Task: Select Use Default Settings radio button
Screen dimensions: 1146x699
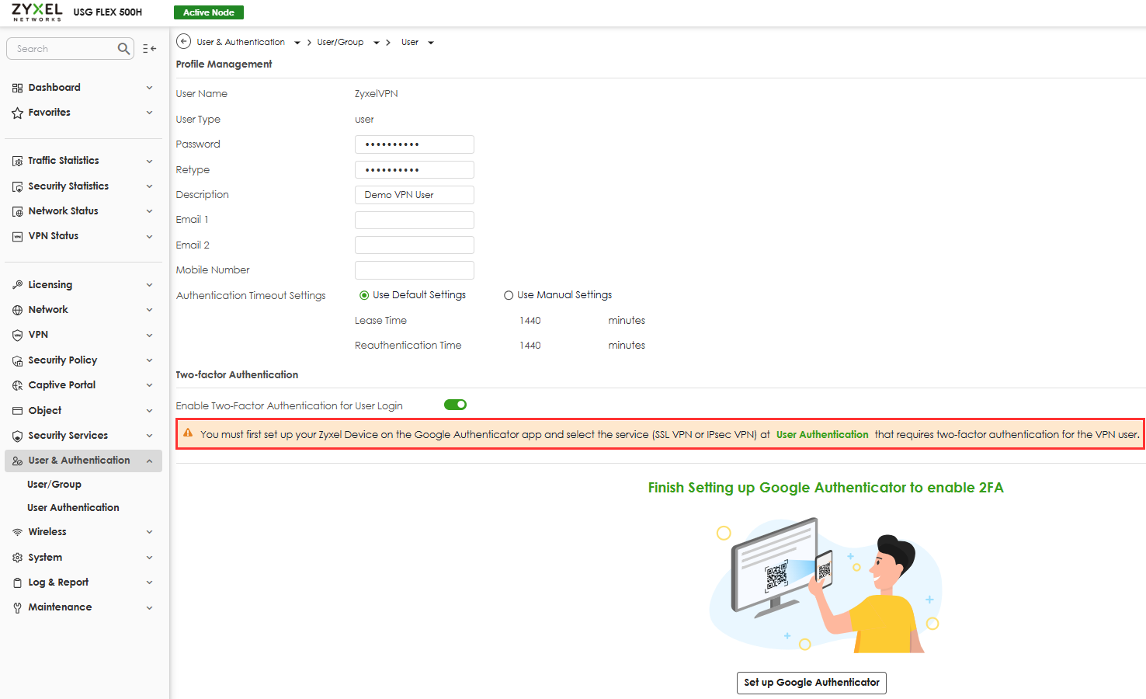Action: pyautogui.click(x=364, y=295)
